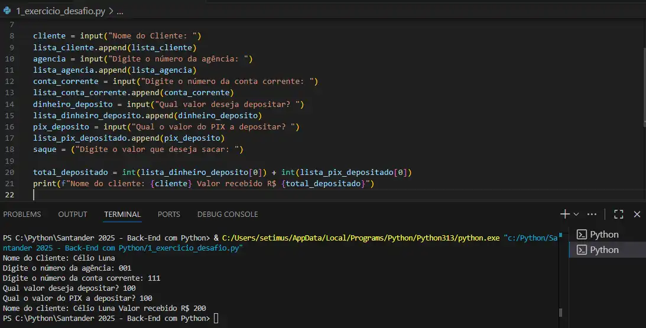This screenshot has width=646, height=328.
Task: Select the second highlighted Python terminal entry
Action: (x=607, y=250)
